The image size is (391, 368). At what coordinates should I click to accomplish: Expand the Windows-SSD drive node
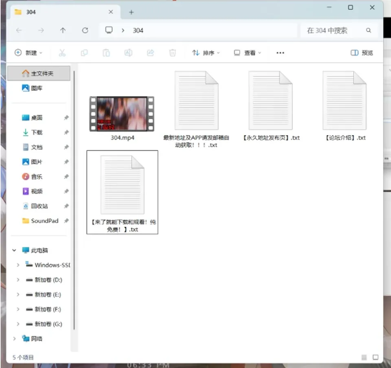click(x=18, y=265)
